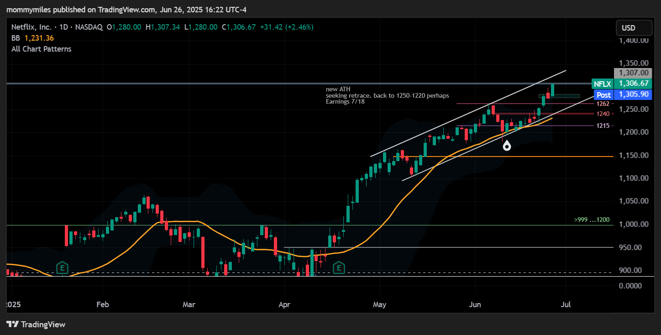Click the 1240 red level label

[603, 114]
